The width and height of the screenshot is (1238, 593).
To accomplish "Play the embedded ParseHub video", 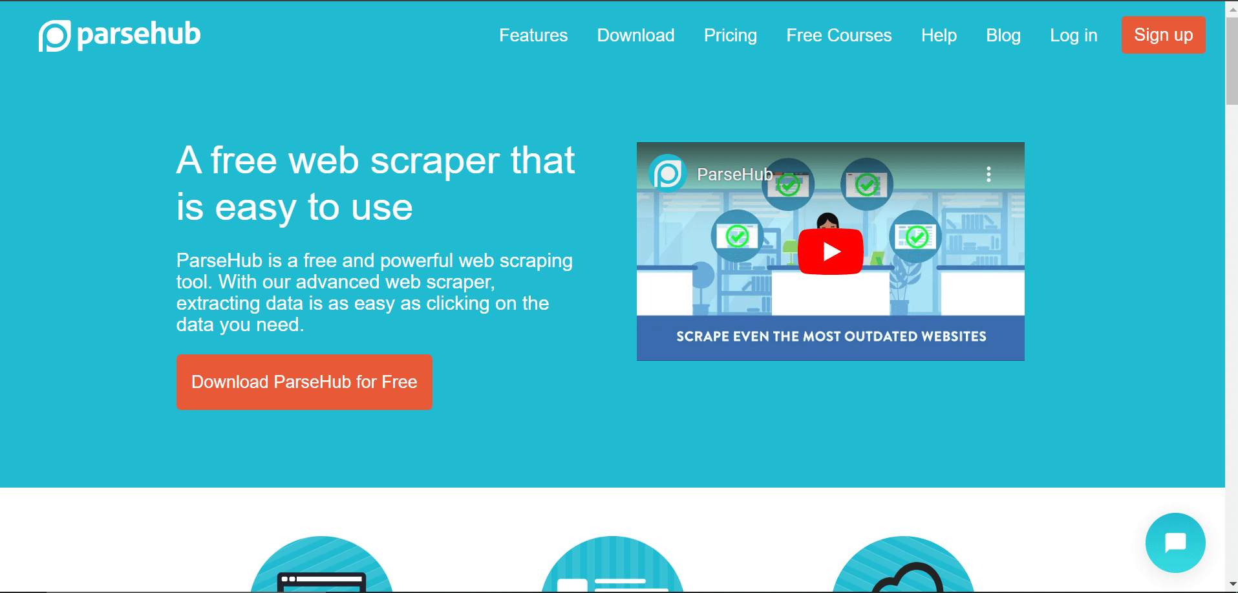I will coord(830,252).
